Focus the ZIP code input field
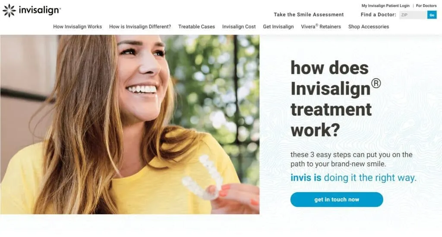 tap(413, 15)
